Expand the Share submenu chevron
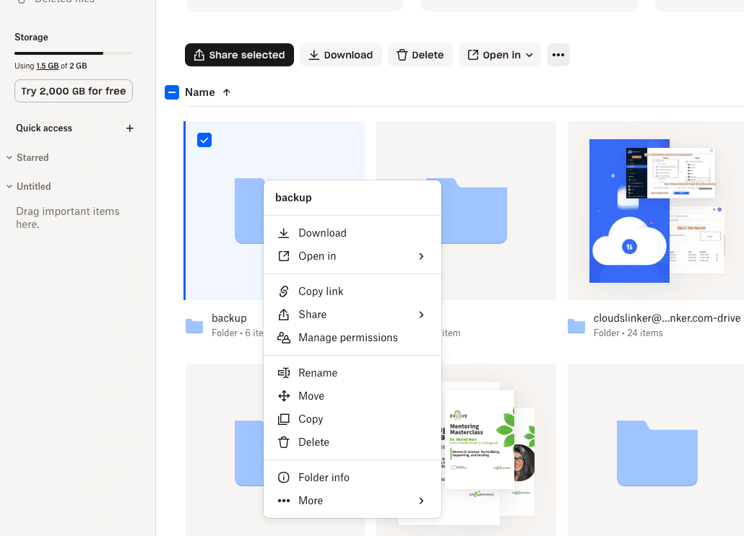 [x=421, y=315]
